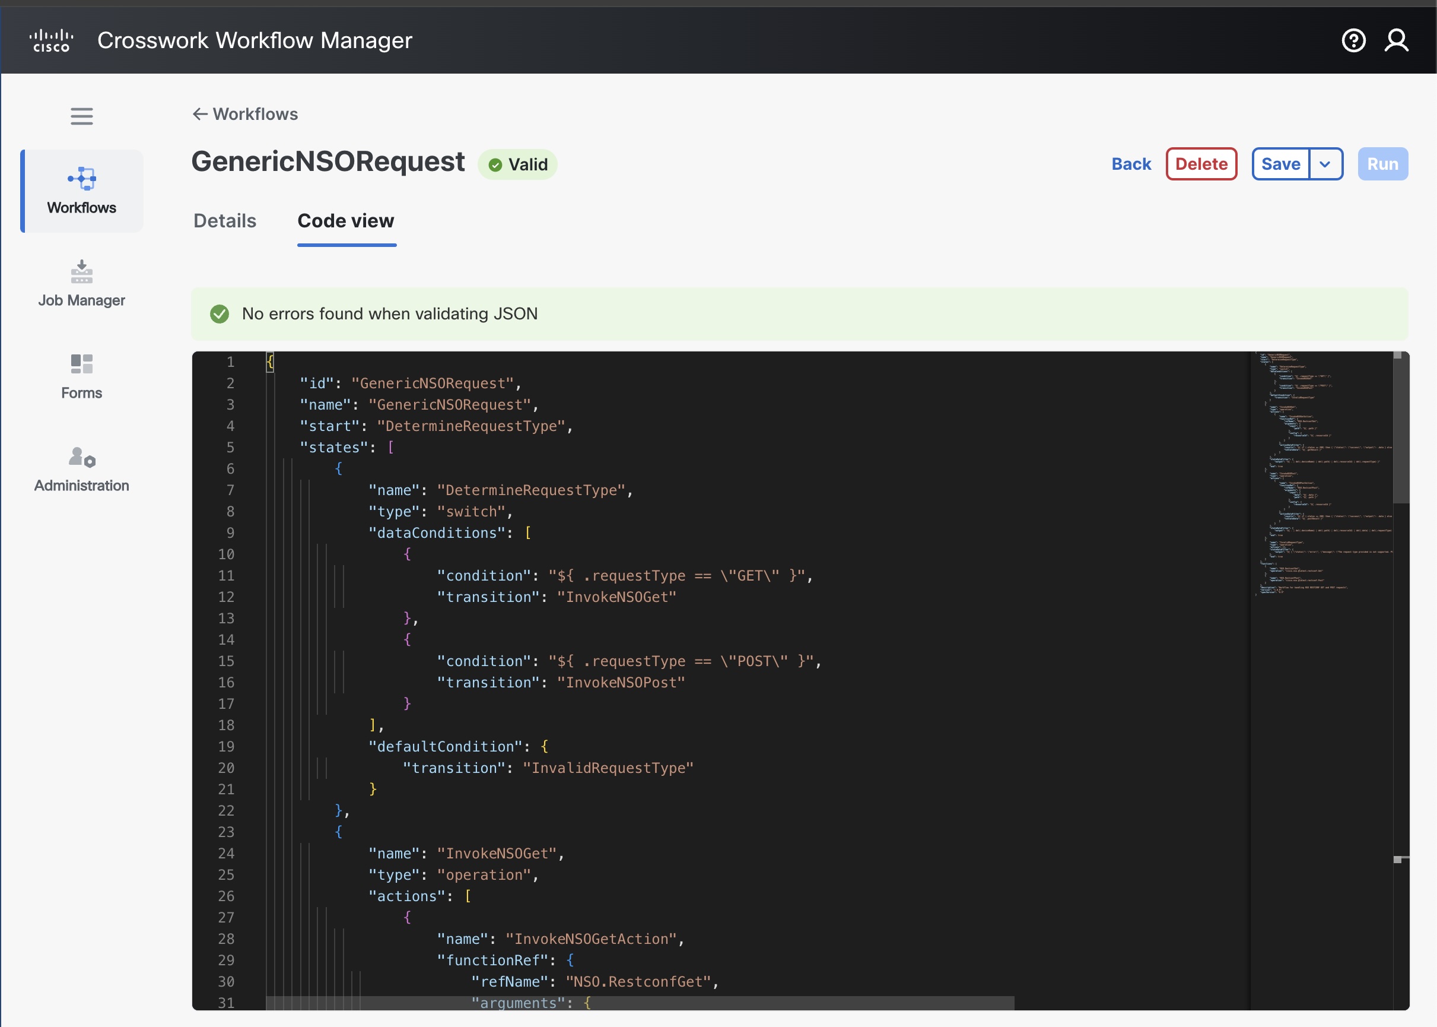Viewport: 1437px width, 1027px height.
Task: Open the help question mark icon
Action: pos(1353,40)
